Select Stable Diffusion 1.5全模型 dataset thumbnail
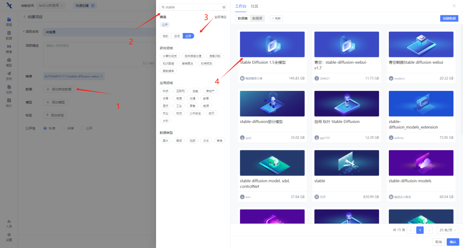 [x=272, y=45]
